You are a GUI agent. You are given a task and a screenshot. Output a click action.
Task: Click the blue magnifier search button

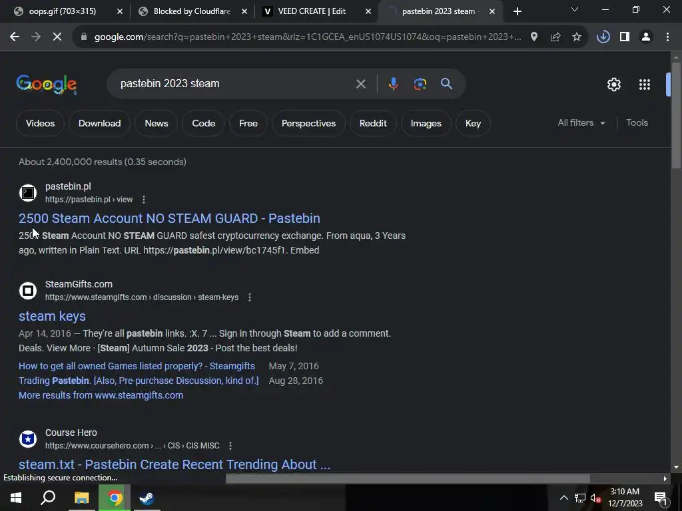click(x=447, y=83)
